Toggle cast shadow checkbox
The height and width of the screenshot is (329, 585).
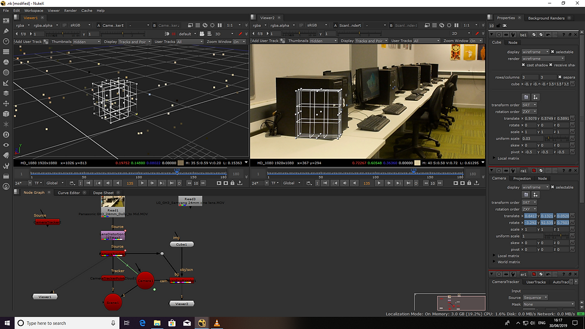524,65
